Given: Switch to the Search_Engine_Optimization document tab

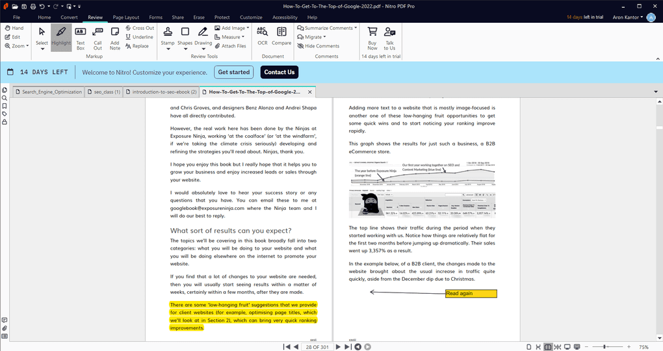Looking at the screenshot, I should click(48, 92).
